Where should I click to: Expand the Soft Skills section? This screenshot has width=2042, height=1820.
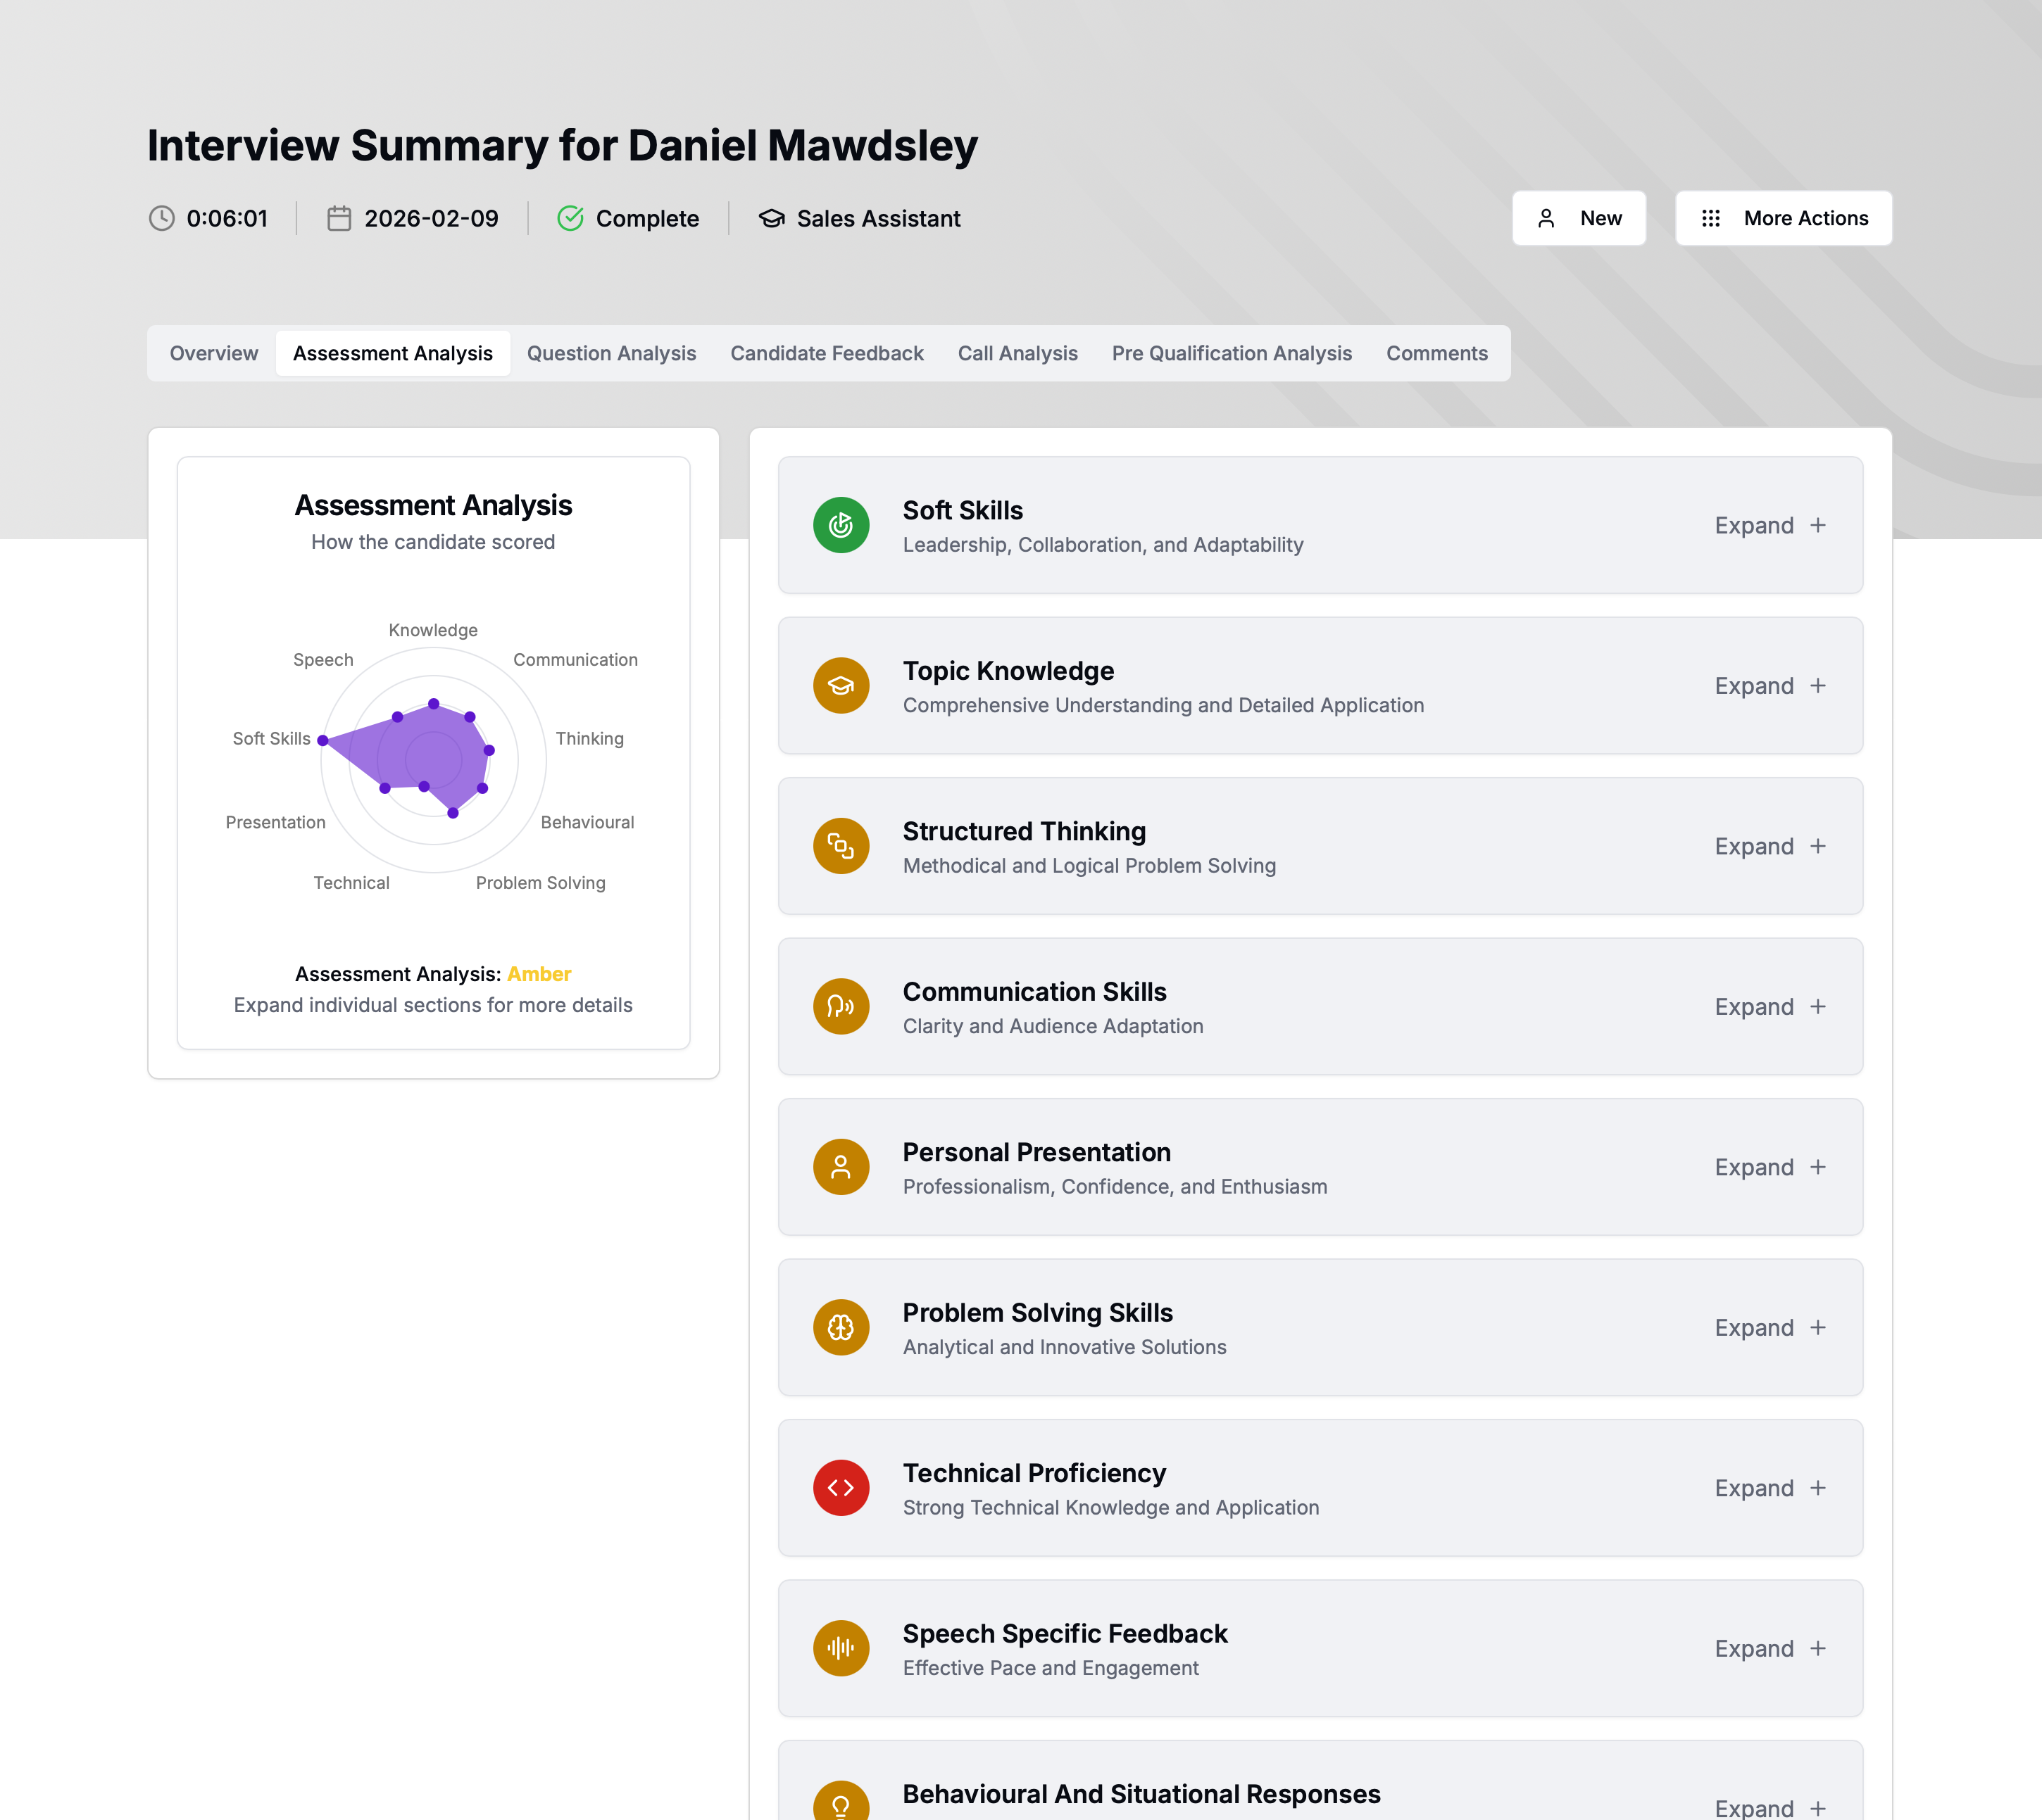[1769, 525]
